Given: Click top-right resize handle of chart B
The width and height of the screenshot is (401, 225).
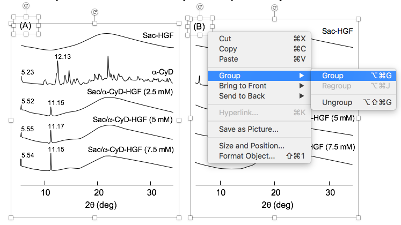Looking at the screenshot, I should pos(358,19).
